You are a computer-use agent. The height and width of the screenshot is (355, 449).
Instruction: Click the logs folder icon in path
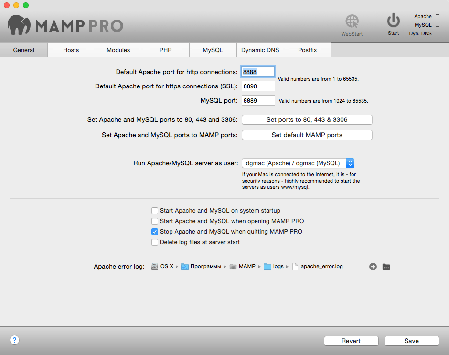267,267
